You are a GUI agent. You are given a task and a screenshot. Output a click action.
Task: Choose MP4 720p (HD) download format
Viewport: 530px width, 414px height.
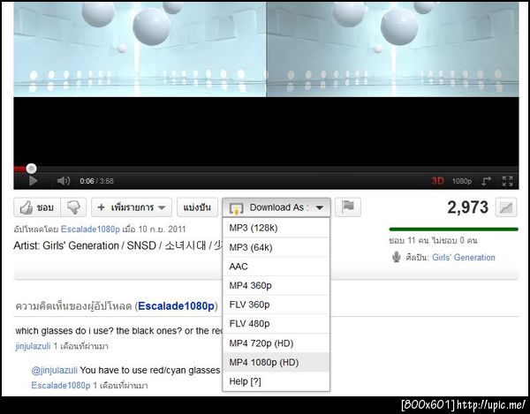[x=276, y=343]
